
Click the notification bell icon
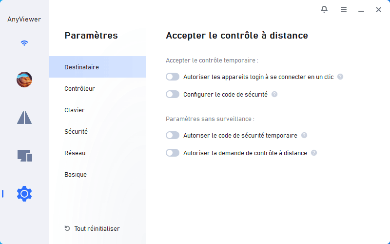click(324, 9)
